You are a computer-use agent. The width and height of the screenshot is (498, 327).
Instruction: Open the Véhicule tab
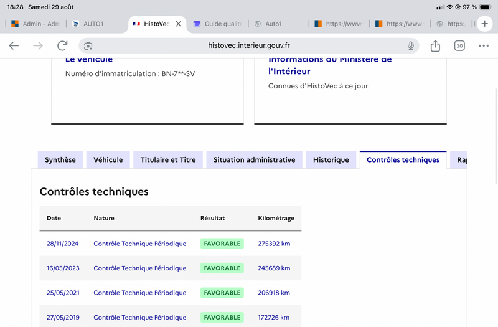tap(108, 160)
